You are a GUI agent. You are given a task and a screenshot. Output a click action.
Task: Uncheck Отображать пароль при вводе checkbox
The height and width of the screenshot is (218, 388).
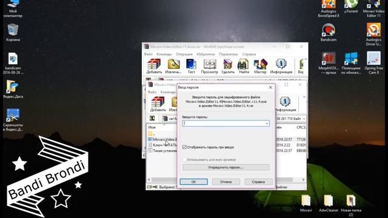click(184, 147)
